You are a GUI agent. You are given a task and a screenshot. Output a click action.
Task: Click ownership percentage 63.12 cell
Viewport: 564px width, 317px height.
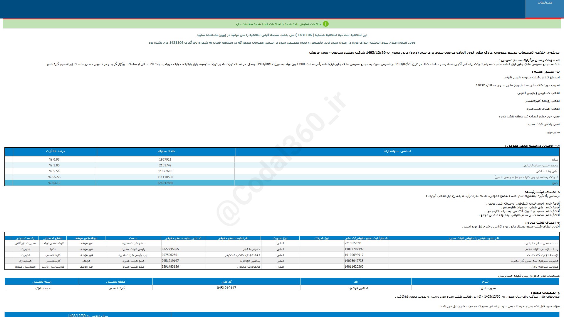click(54, 183)
